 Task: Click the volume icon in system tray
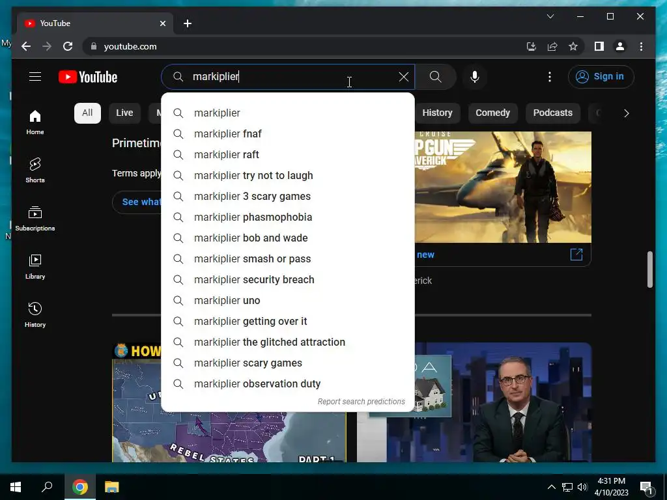click(x=582, y=487)
